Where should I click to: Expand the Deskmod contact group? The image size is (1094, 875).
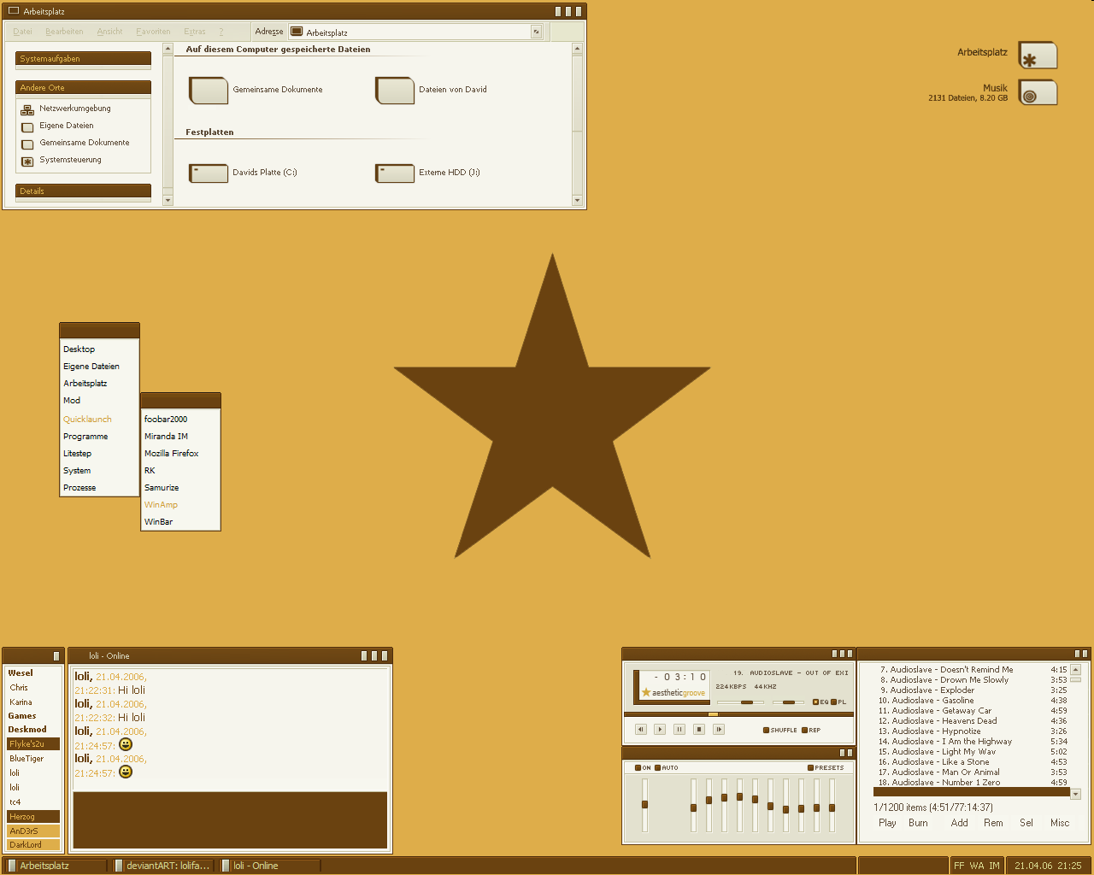pyautogui.click(x=27, y=730)
